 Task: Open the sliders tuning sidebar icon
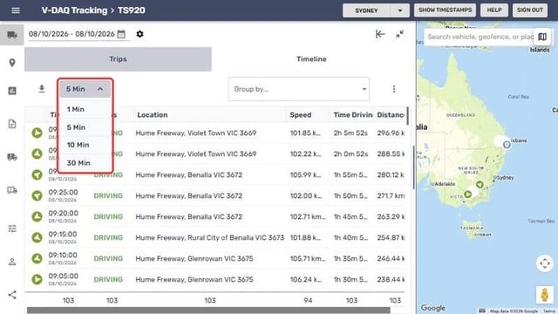click(x=12, y=229)
